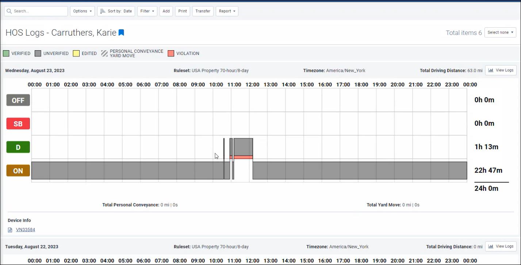Expand the Filter dropdown
The image size is (521, 265).
coord(147,11)
